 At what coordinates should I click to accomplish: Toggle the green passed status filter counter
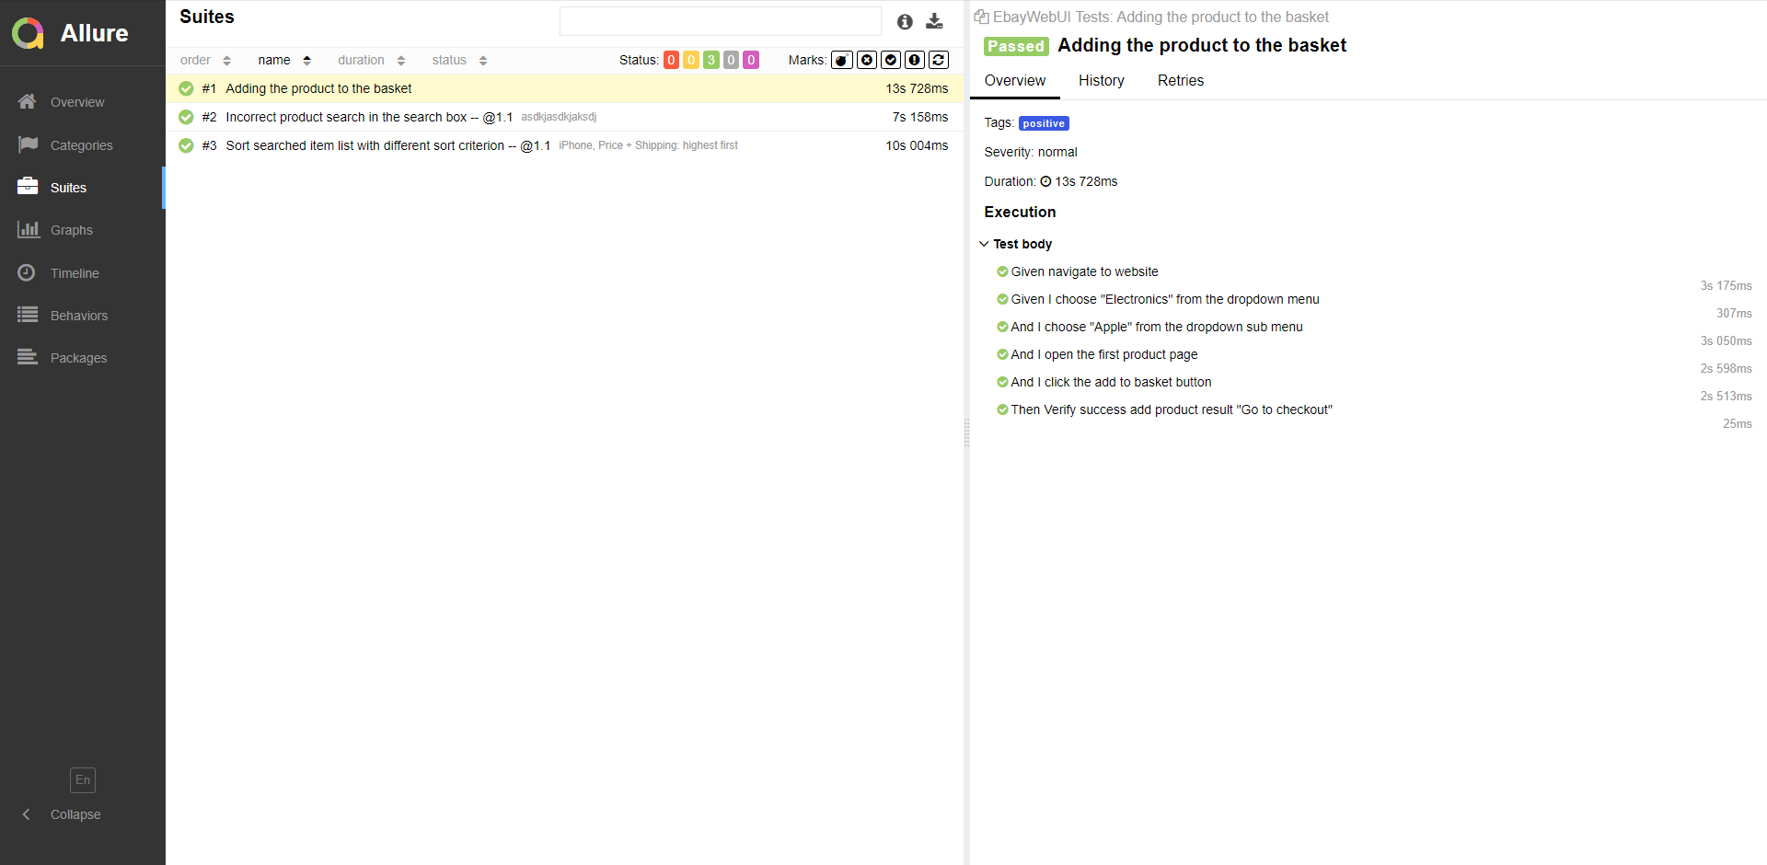pyautogui.click(x=710, y=59)
